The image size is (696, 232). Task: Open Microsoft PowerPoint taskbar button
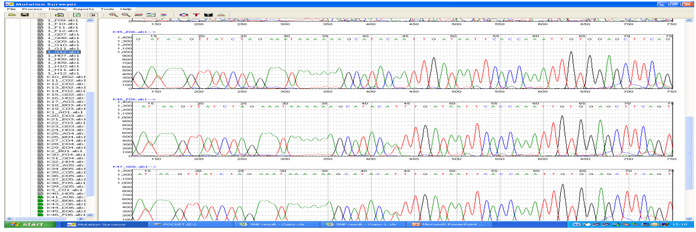tap(448, 224)
